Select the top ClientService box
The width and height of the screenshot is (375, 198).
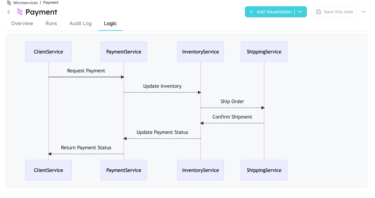(48, 51)
